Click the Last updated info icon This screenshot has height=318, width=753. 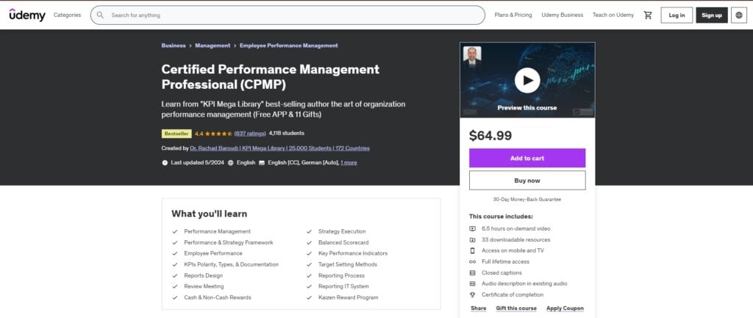click(165, 162)
